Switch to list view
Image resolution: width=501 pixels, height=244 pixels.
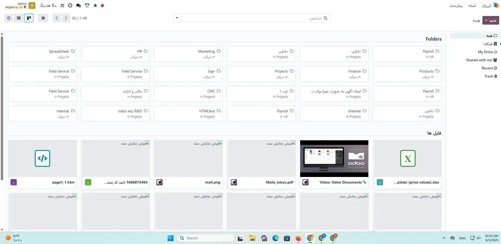pos(18,18)
